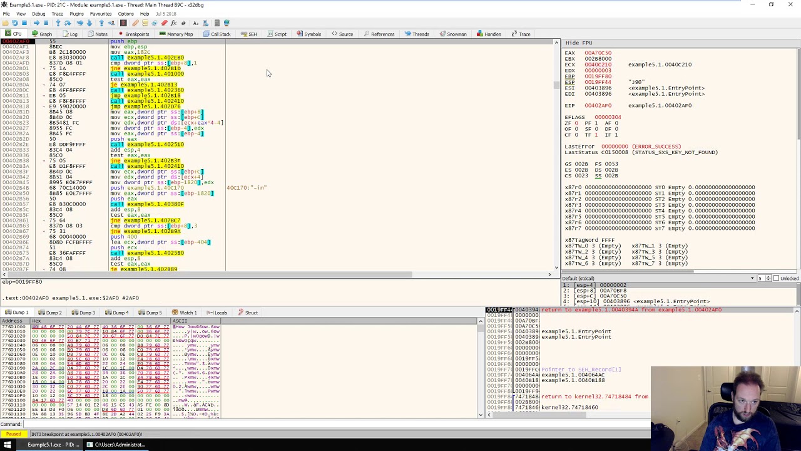Click the EIP register value 00402AF0
801x451 pixels.
point(598,105)
